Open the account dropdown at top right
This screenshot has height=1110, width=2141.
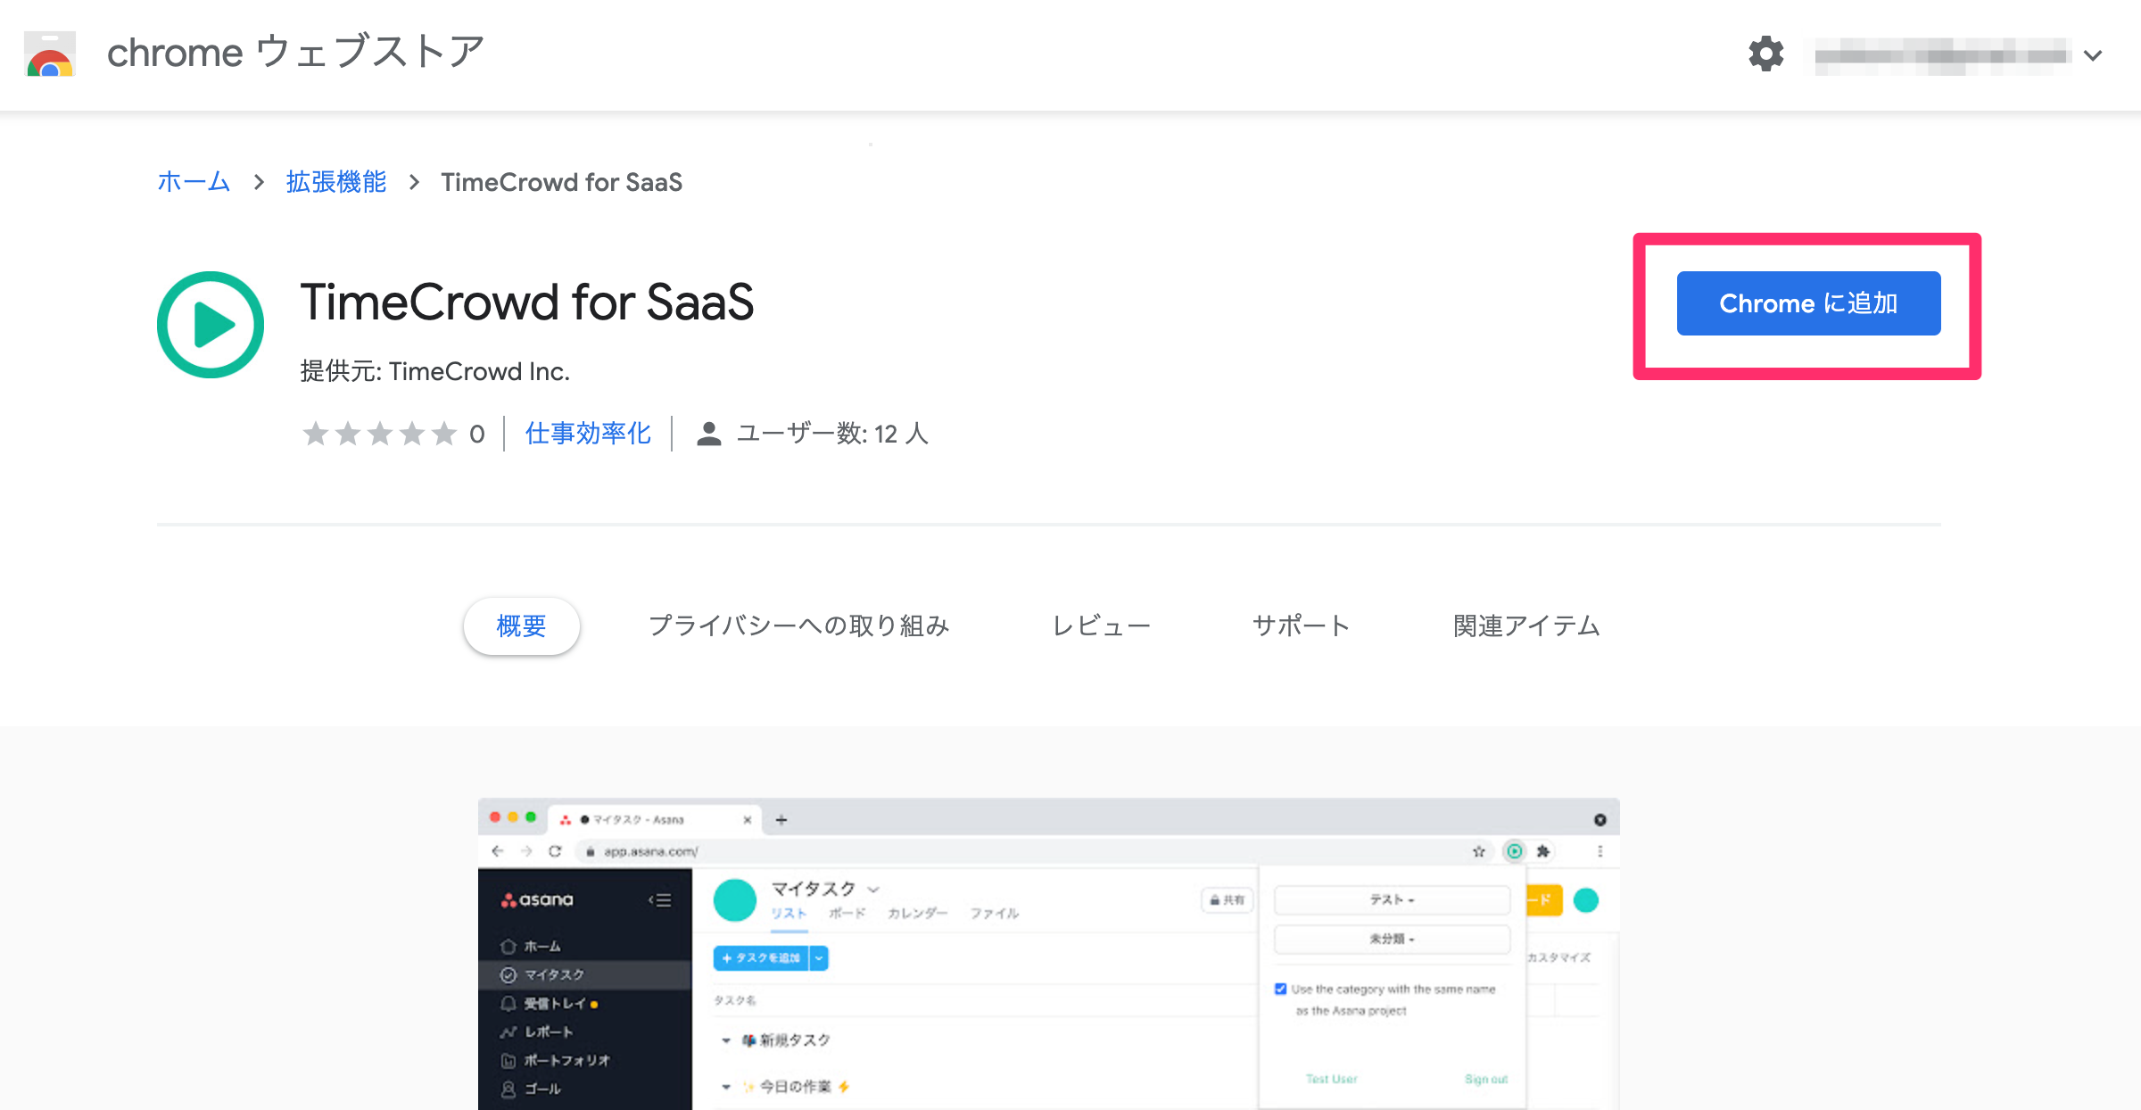(x=2091, y=55)
